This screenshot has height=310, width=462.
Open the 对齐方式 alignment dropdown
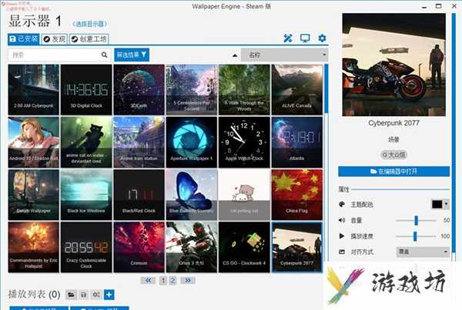tap(423, 252)
